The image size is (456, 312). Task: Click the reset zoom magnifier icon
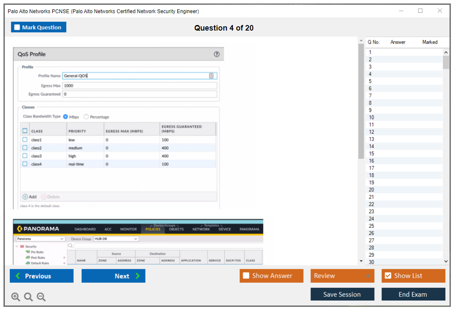(28, 297)
